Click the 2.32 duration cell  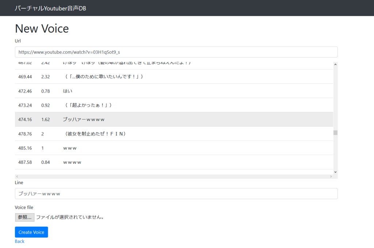click(x=46, y=77)
